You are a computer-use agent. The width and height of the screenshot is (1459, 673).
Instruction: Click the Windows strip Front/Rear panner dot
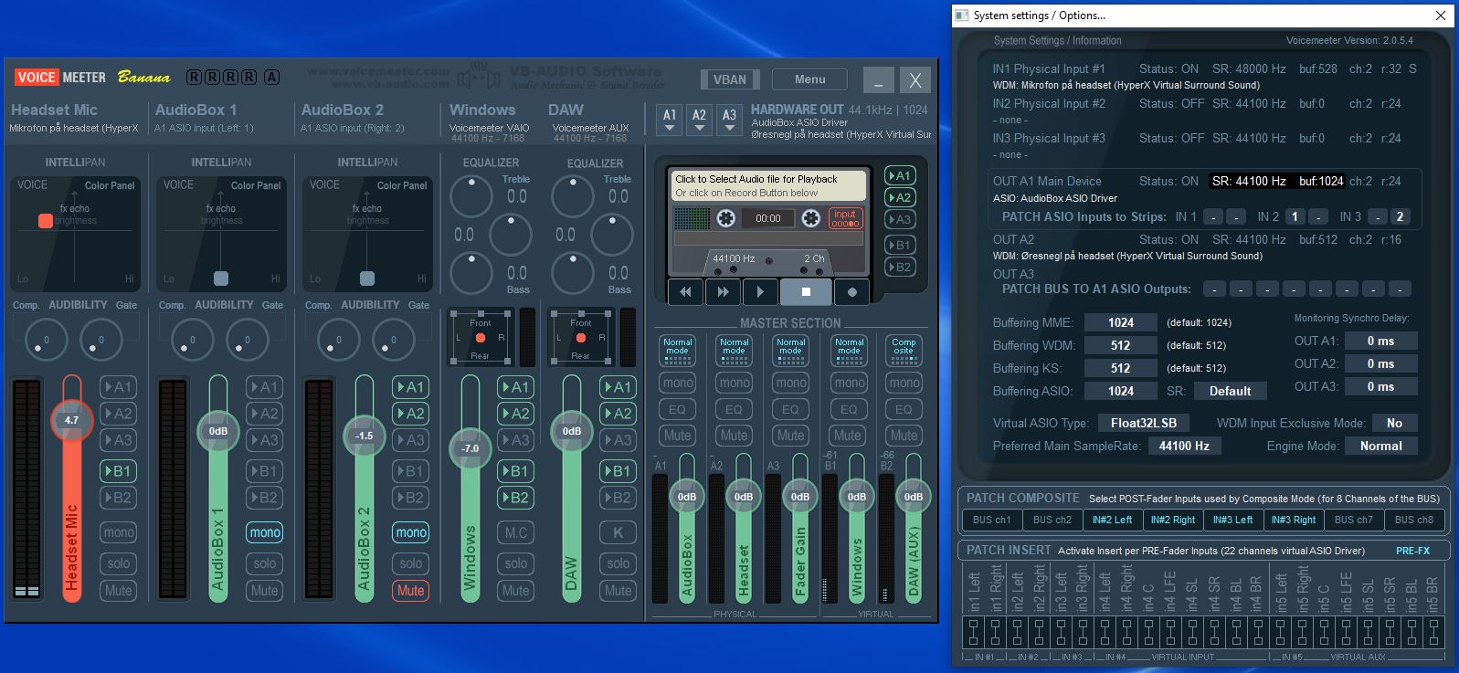pyautogui.click(x=481, y=338)
